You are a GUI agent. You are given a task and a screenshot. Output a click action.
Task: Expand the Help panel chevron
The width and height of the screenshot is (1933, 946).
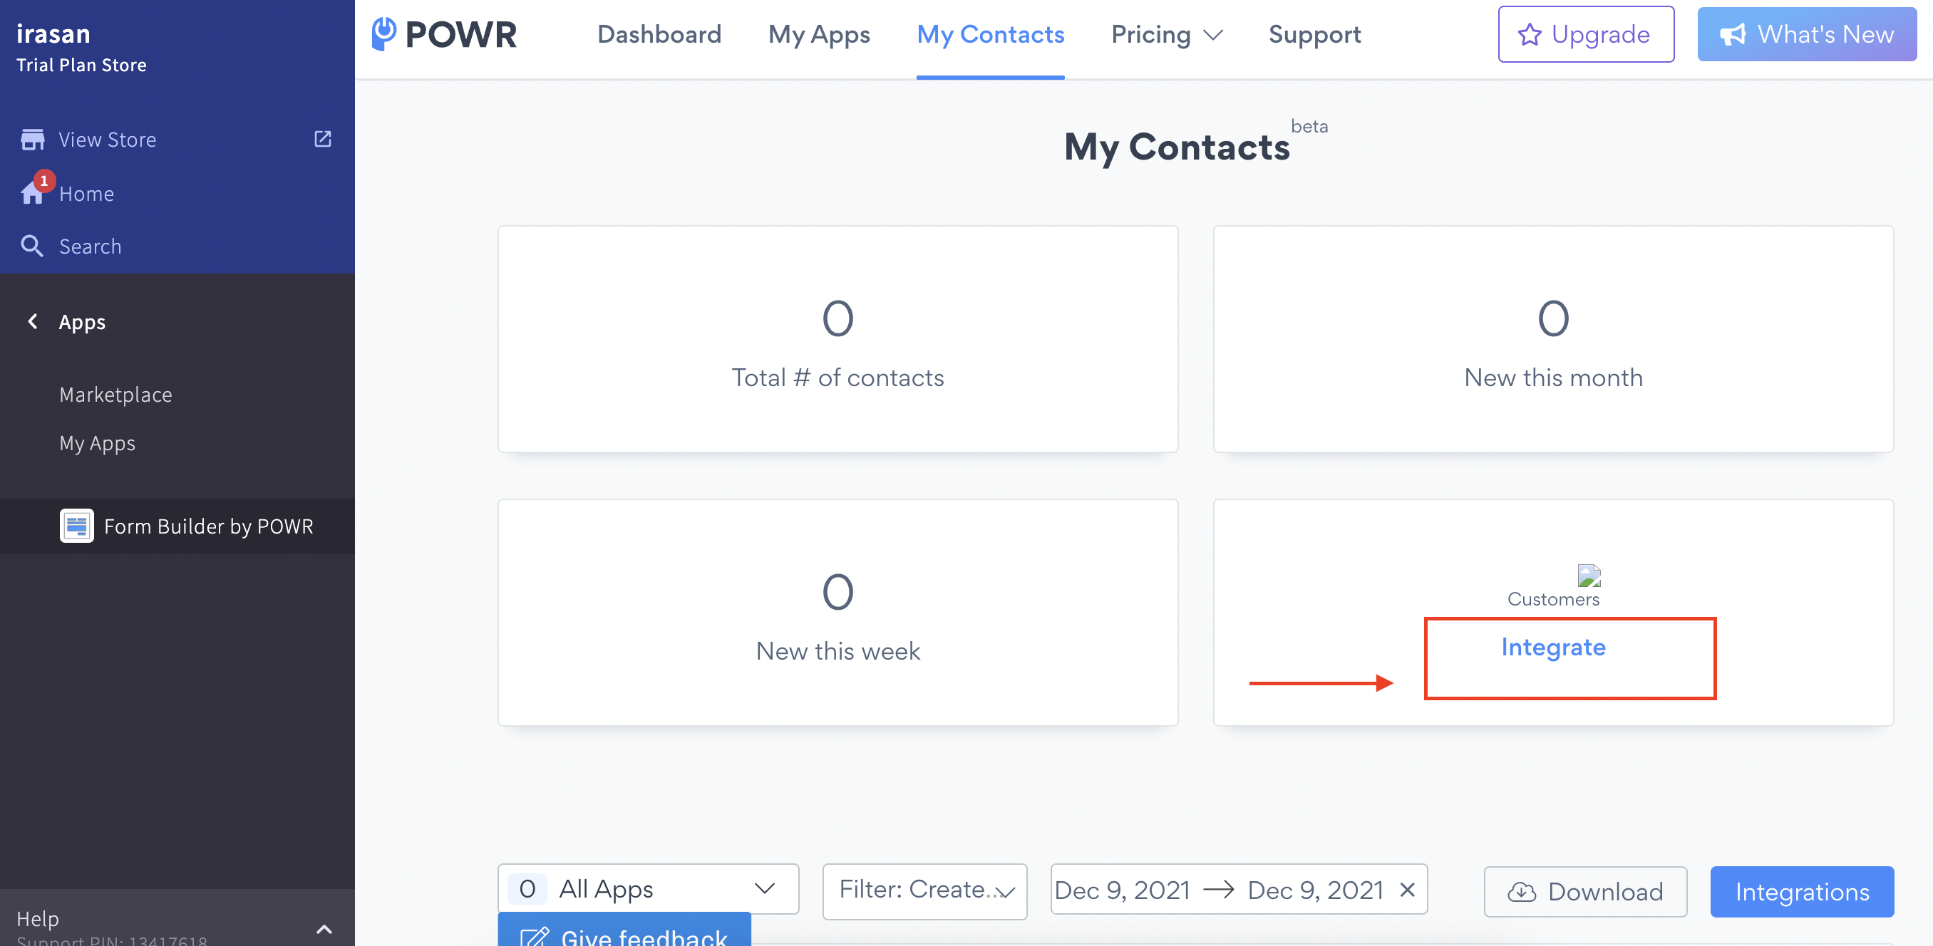[324, 930]
